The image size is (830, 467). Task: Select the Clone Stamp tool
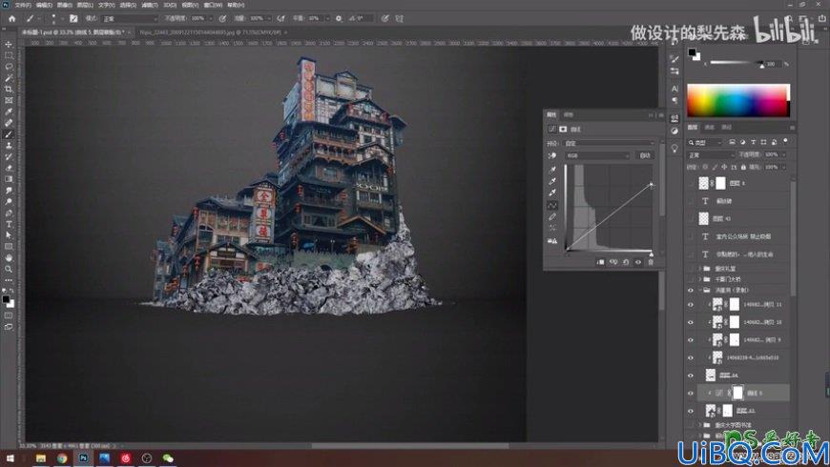tap(9, 146)
